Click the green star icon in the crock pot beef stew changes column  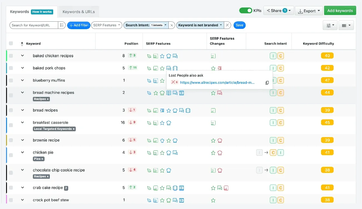click(x=213, y=200)
